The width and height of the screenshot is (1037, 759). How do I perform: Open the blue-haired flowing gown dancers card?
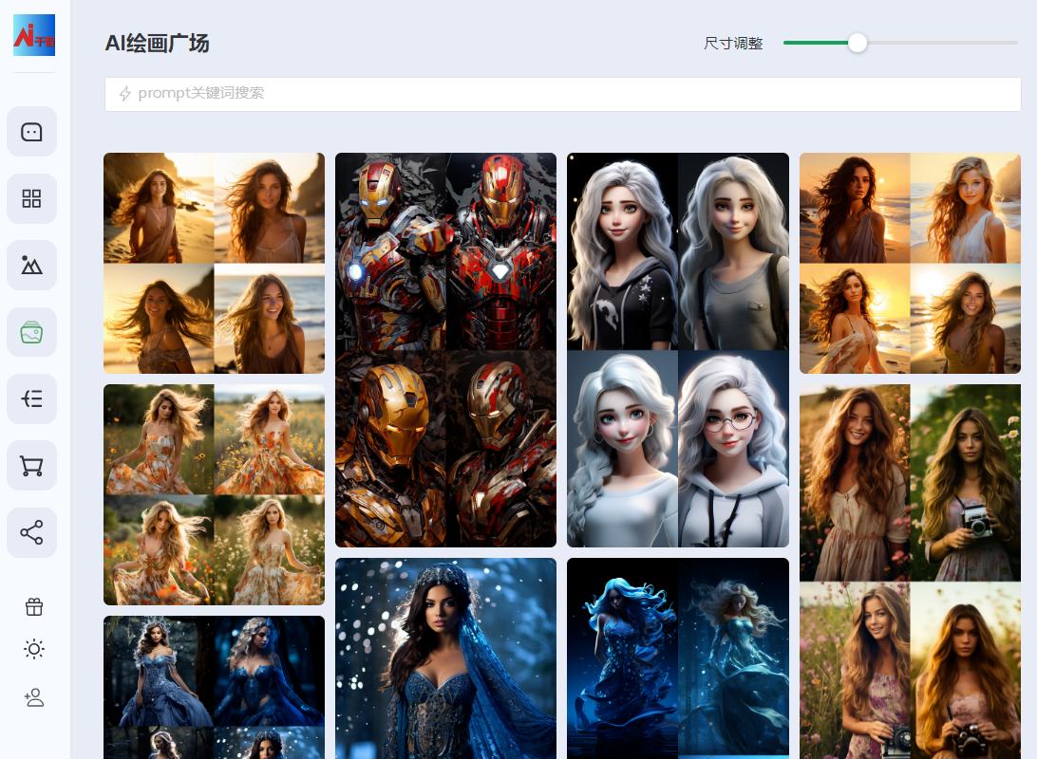pos(678,658)
